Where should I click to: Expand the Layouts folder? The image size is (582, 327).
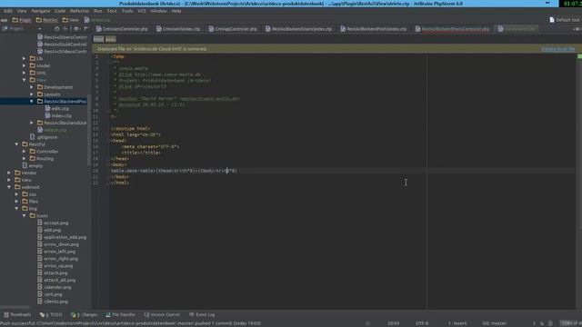32,94
